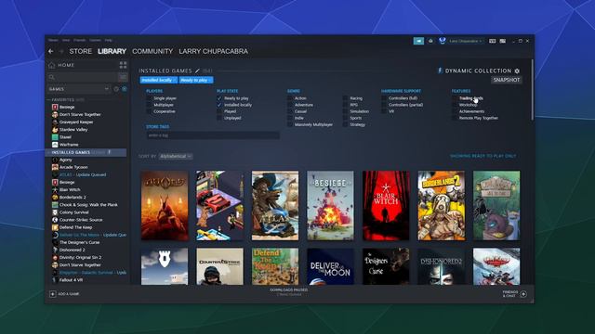Open the Help menu

[109, 40]
